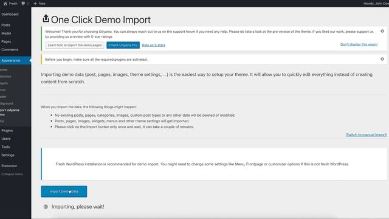Open Import Udyama Demo submenu item

pos(10,112)
